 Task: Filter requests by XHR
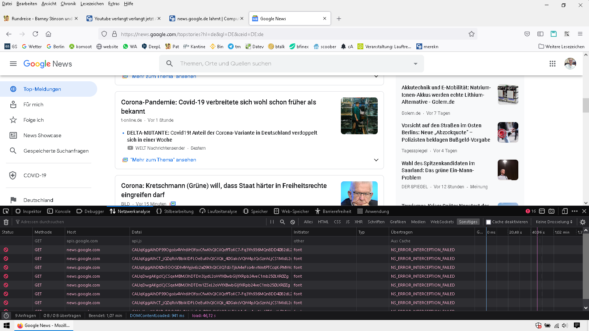pos(359,222)
